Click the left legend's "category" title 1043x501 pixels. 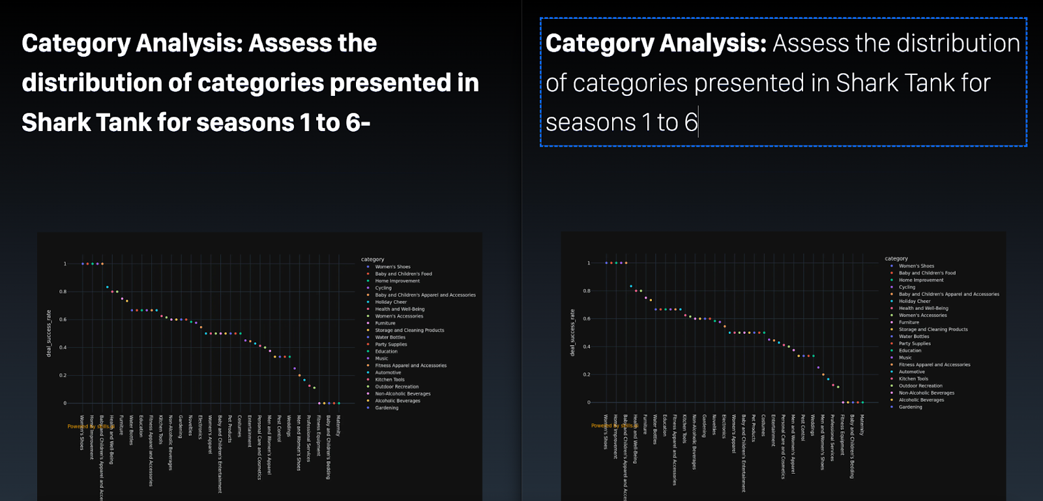click(373, 260)
